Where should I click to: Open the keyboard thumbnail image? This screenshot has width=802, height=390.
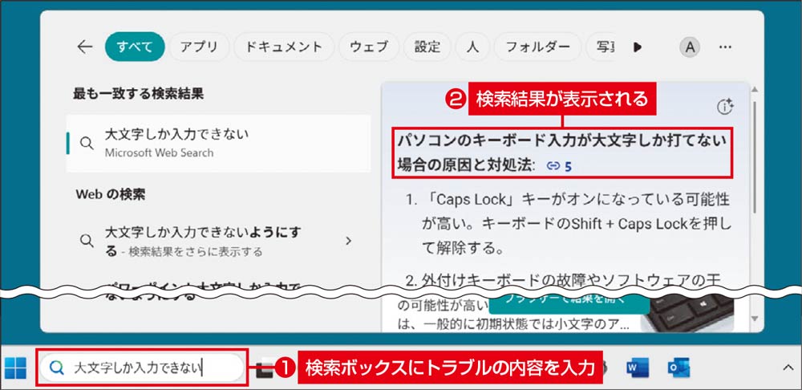coord(687,313)
